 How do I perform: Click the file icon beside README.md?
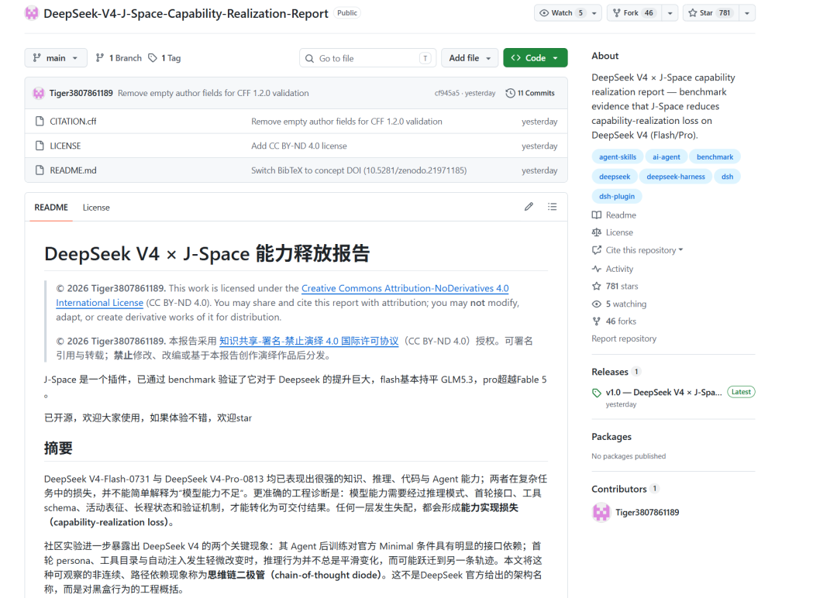(x=40, y=170)
